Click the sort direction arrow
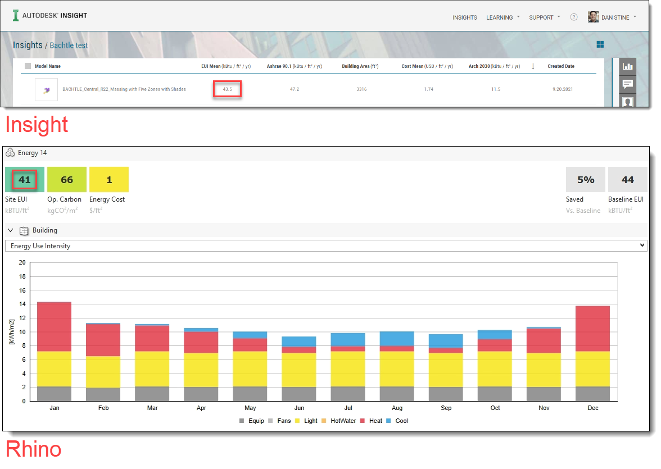 click(533, 66)
